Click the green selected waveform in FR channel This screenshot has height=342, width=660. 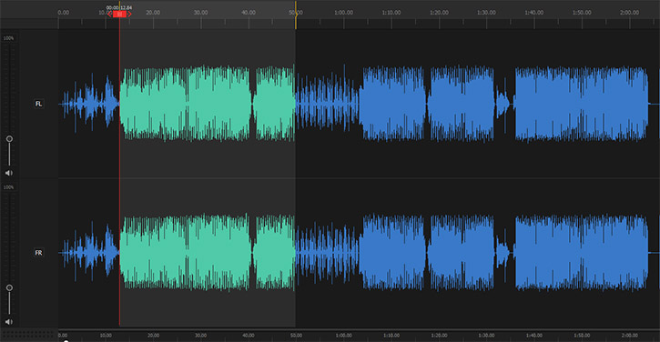[x=208, y=252]
